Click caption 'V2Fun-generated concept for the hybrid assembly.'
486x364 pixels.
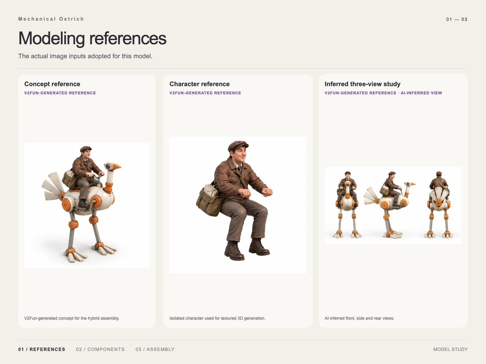pyautogui.click(x=72, y=318)
